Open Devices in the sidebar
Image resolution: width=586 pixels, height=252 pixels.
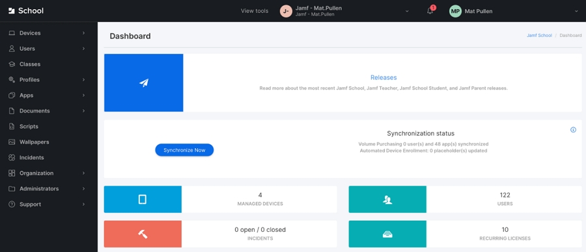(30, 33)
